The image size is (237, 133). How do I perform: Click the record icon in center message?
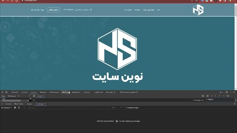pyautogui.click(x=117, y=121)
